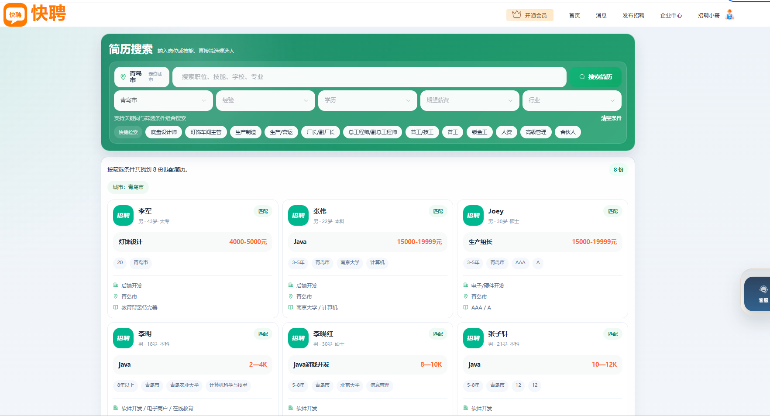Expand the 期望薪资 salary dropdown

(x=470, y=100)
